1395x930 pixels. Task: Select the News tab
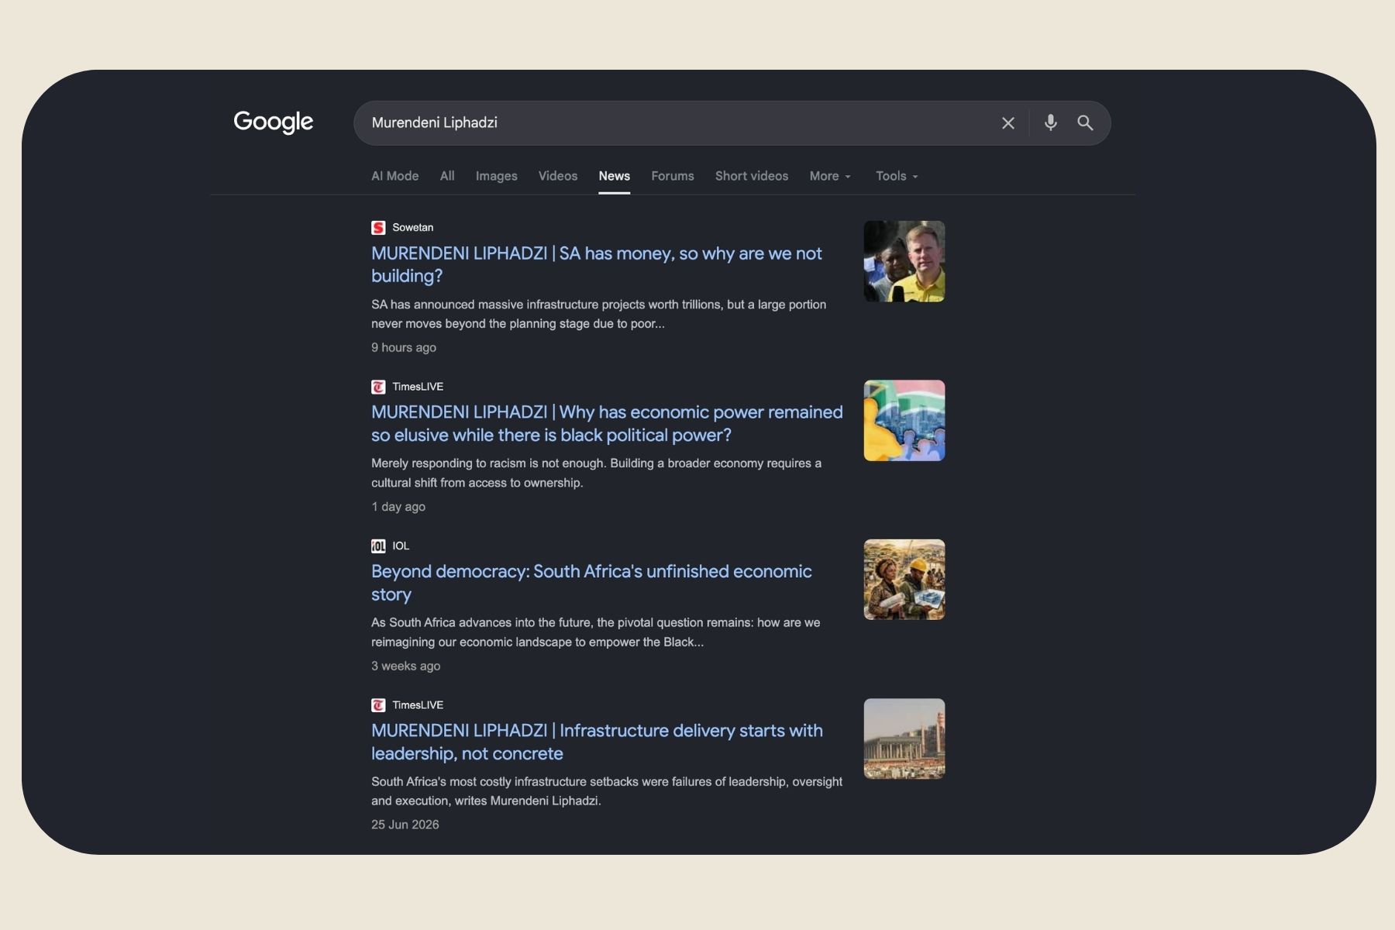coord(614,176)
